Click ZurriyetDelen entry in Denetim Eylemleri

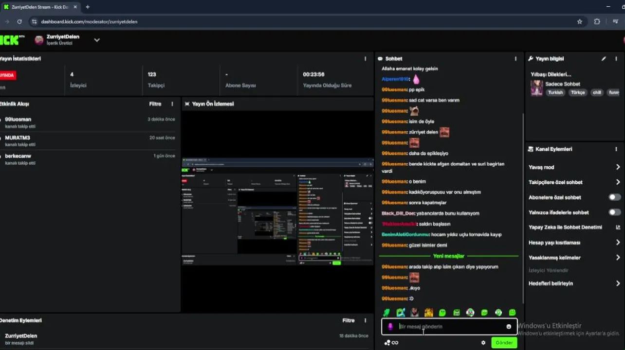(x=21, y=336)
